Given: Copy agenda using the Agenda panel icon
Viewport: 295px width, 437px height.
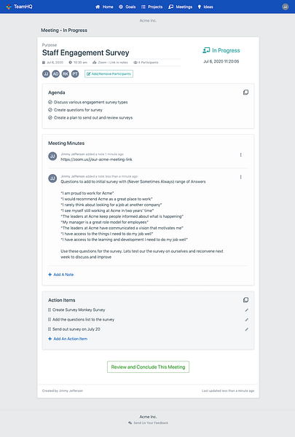Looking at the screenshot, I should [x=245, y=92].
